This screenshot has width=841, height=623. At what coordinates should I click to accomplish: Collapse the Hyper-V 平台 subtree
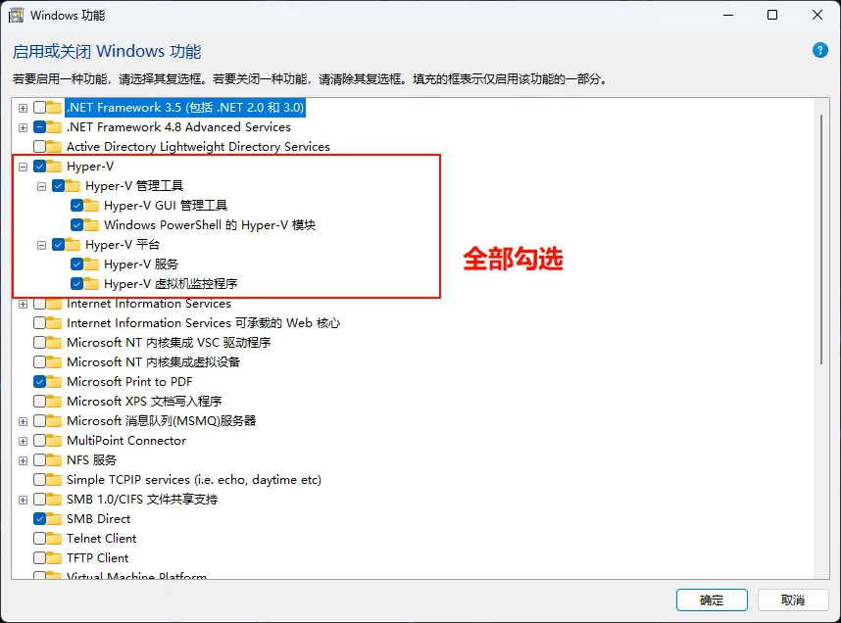[41, 246]
